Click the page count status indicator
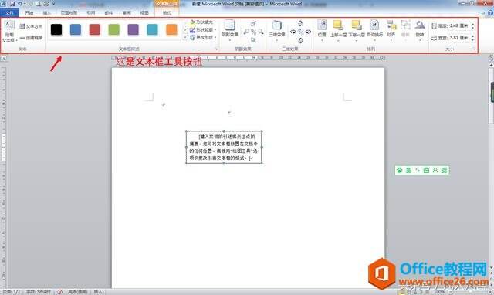The image size is (494, 295). pos(12,292)
